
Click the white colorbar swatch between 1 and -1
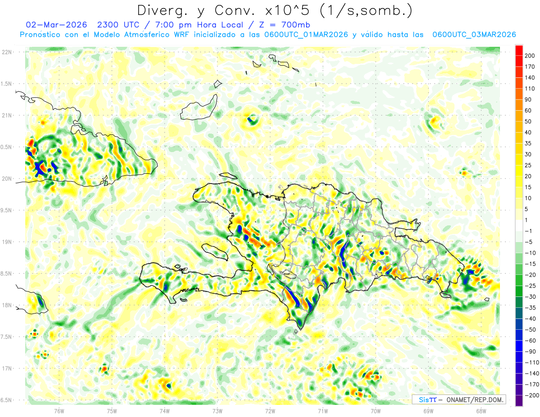pos(519,225)
